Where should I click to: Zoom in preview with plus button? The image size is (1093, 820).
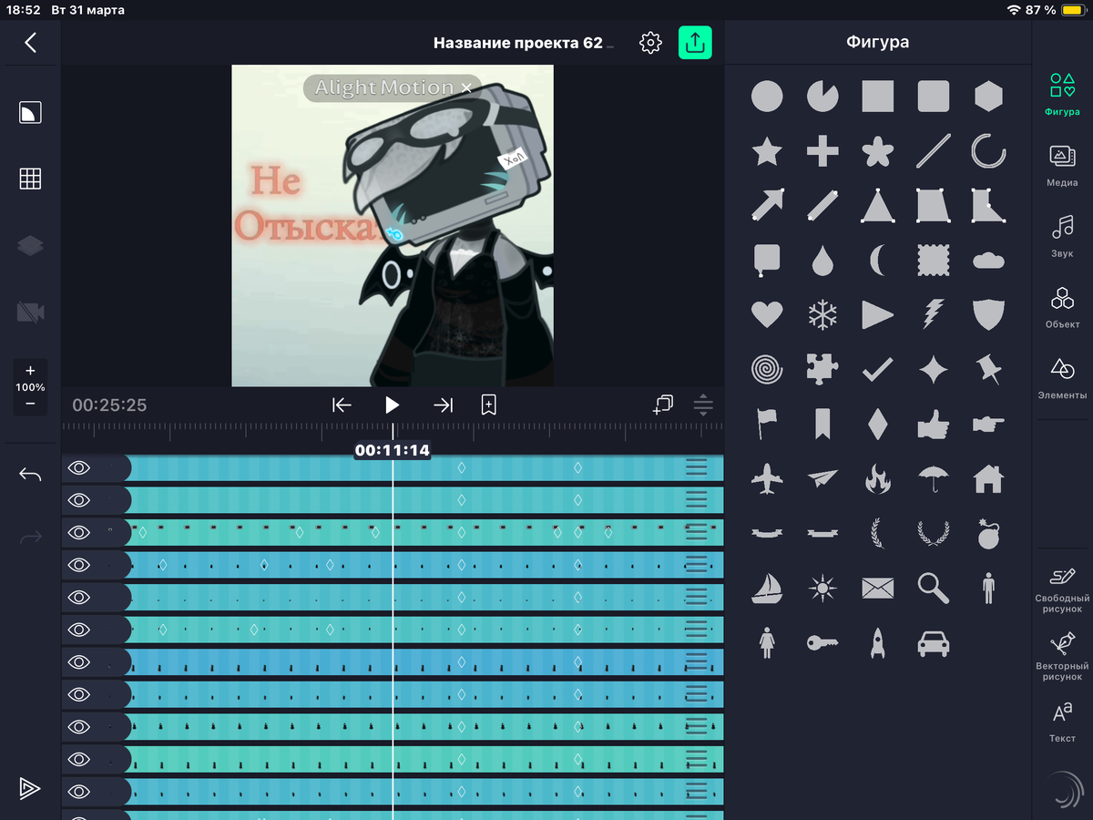[30, 371]
